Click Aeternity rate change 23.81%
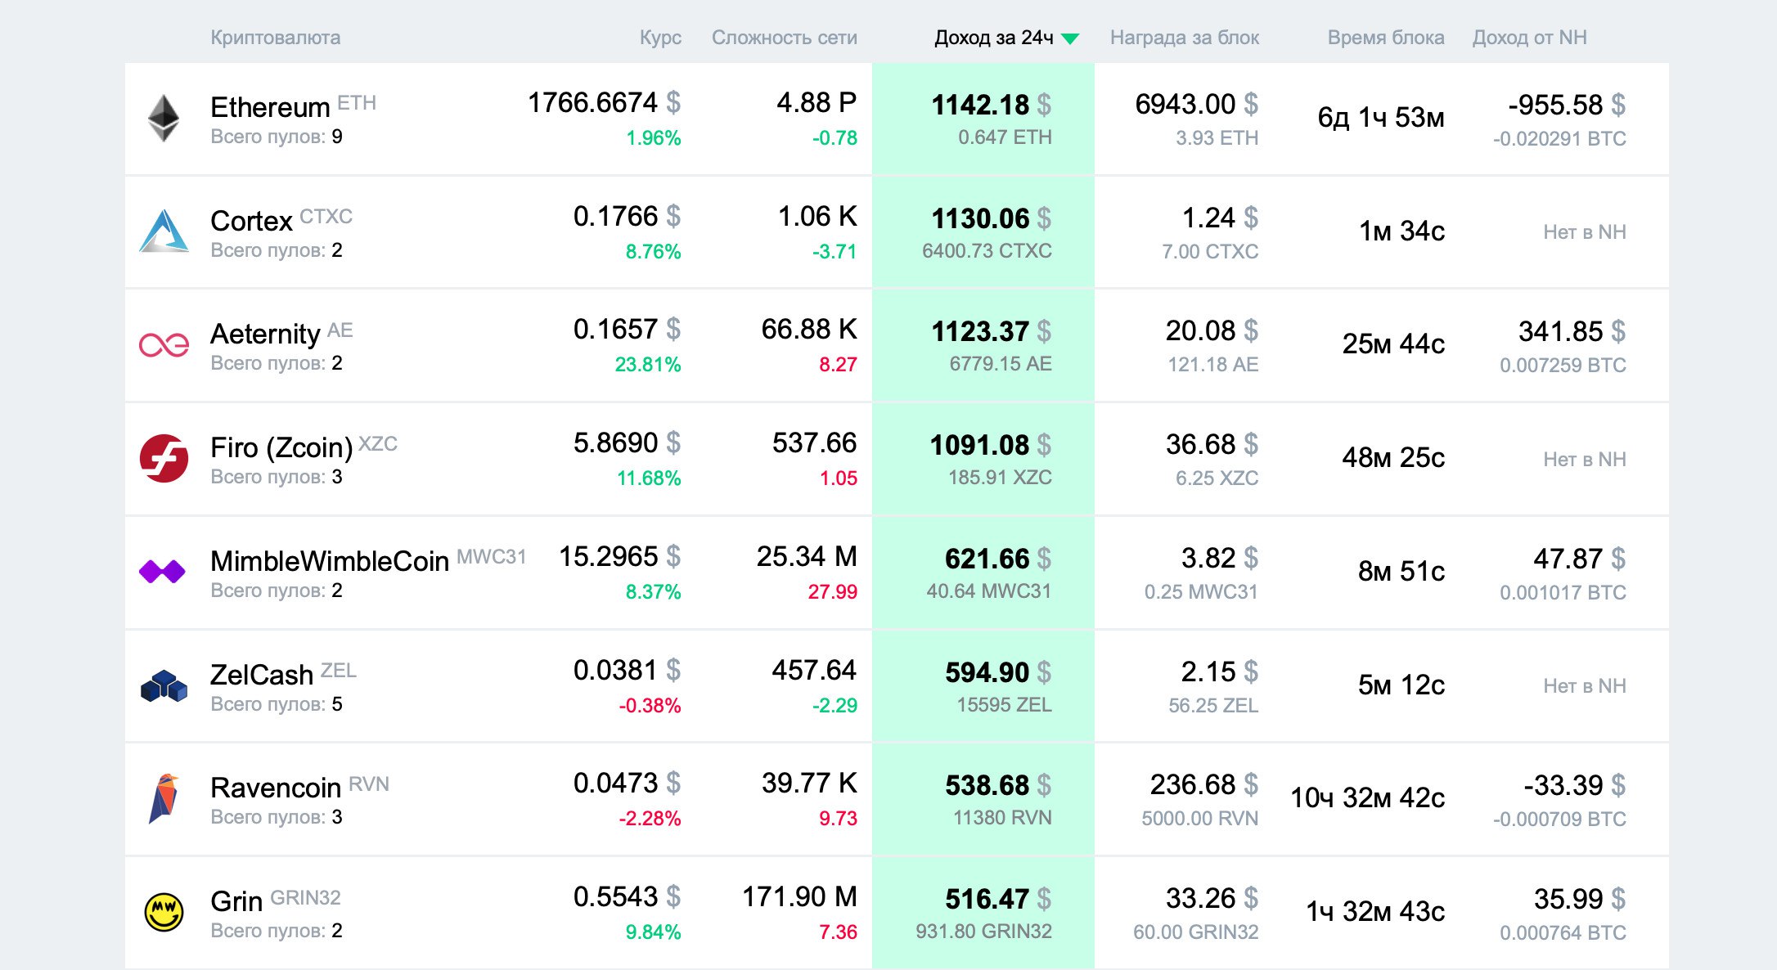Image resolution: width=1777 pixels, height=970 pixels. click(647, 364)
